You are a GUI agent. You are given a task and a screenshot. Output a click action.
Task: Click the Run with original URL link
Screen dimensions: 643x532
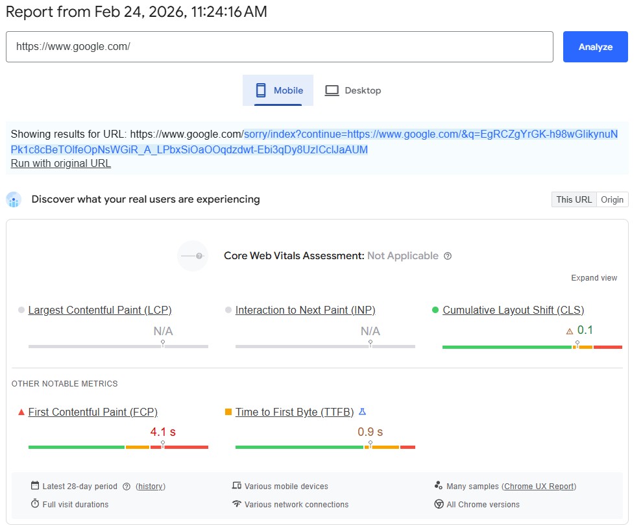pyautogui.click(x=61, y=164)
